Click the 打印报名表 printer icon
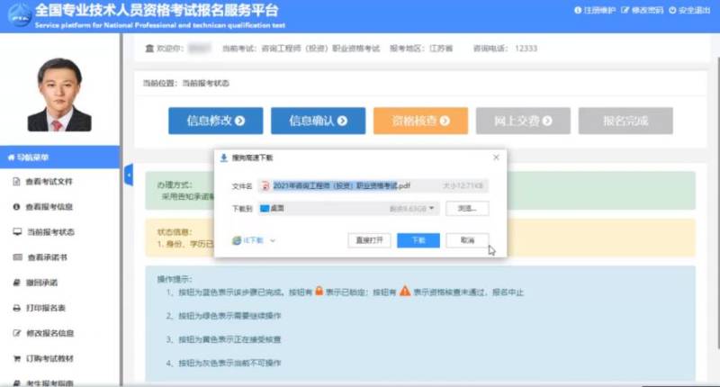Viewport: 720px width, 387px height. tap(16, 308)
